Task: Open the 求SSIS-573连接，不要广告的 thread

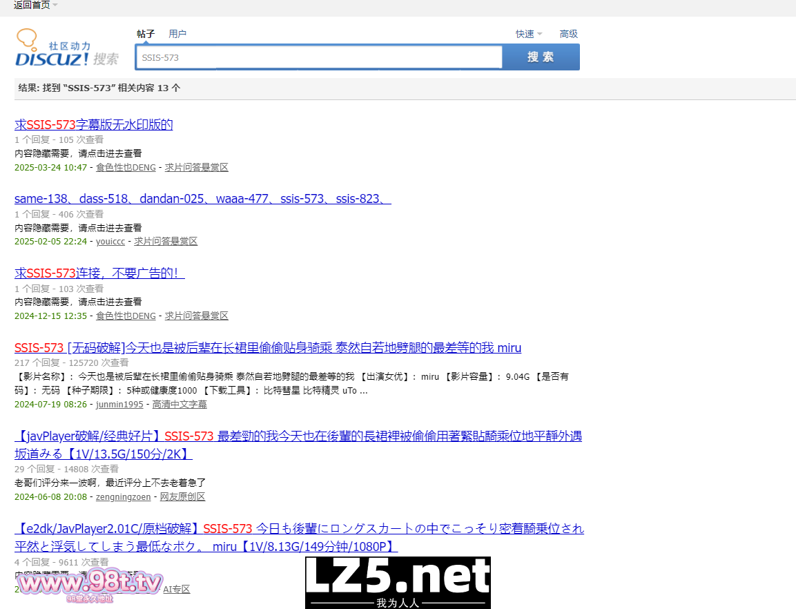Action: point(99,273)
